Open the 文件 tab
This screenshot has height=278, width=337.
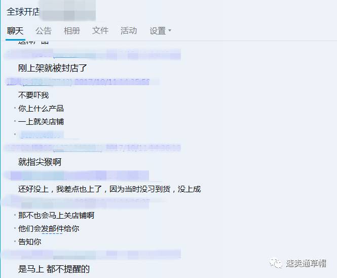pos(100,31)
